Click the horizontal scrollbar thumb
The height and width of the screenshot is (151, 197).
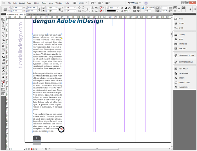97,149
